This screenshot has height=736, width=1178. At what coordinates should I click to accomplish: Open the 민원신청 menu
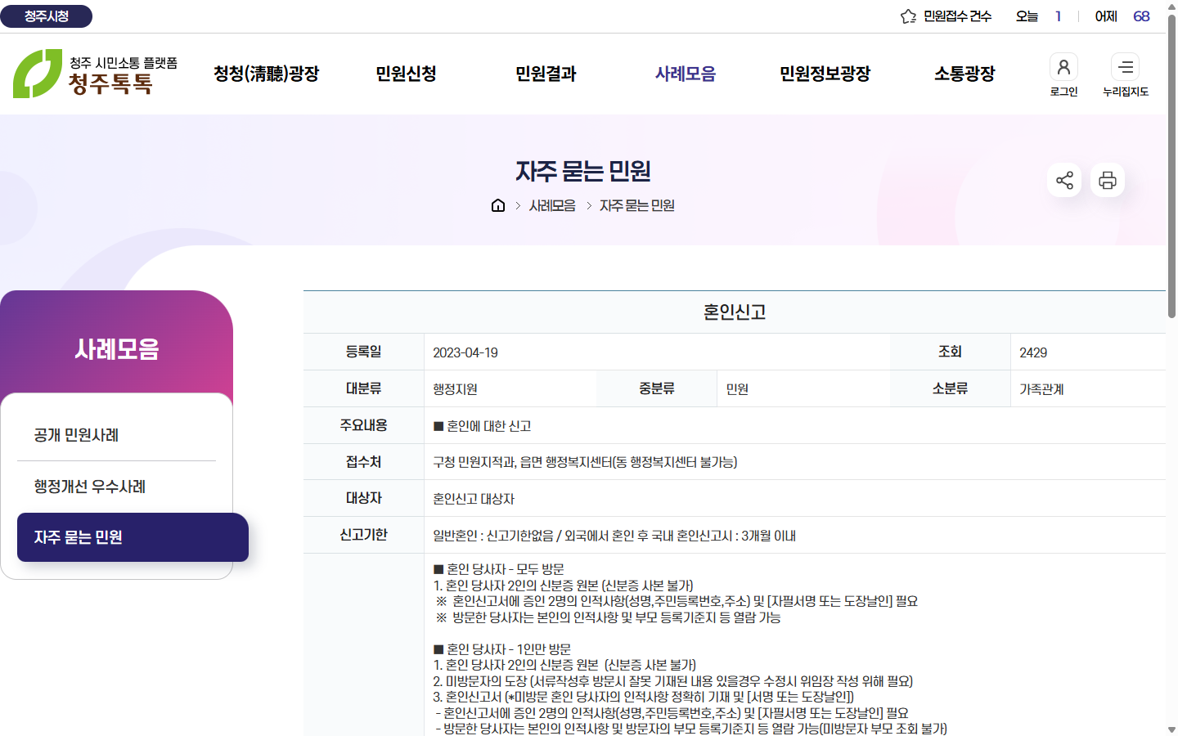[x=406, y=74]
